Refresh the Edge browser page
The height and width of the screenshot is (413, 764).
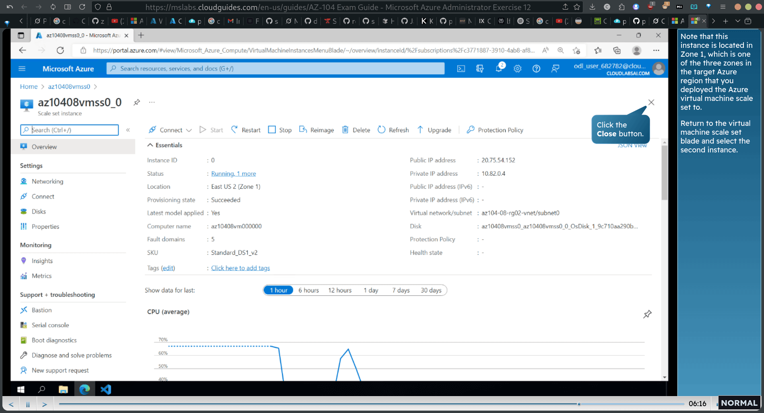coord(60,50)
